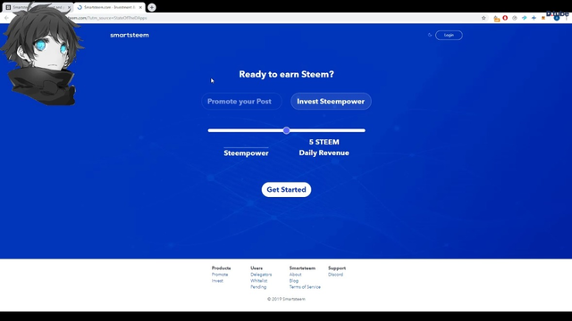
Task: Click the red Opera-style extension icon
Action: pyautogui.click(x=505, y=18)
